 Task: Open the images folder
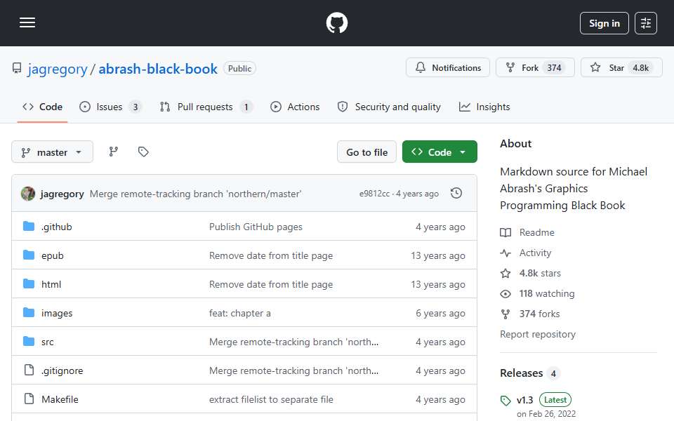coord(57,313)
